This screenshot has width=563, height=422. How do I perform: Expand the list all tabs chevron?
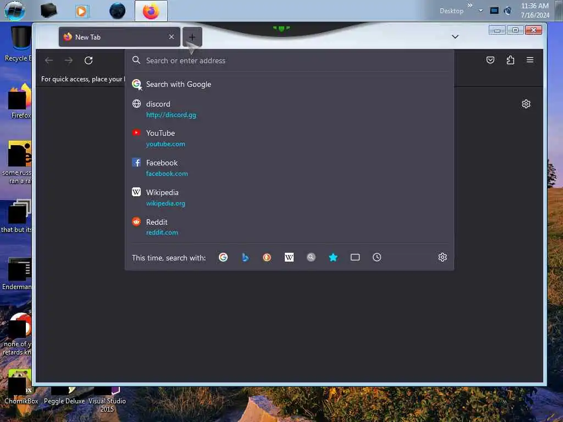point(455,37)
